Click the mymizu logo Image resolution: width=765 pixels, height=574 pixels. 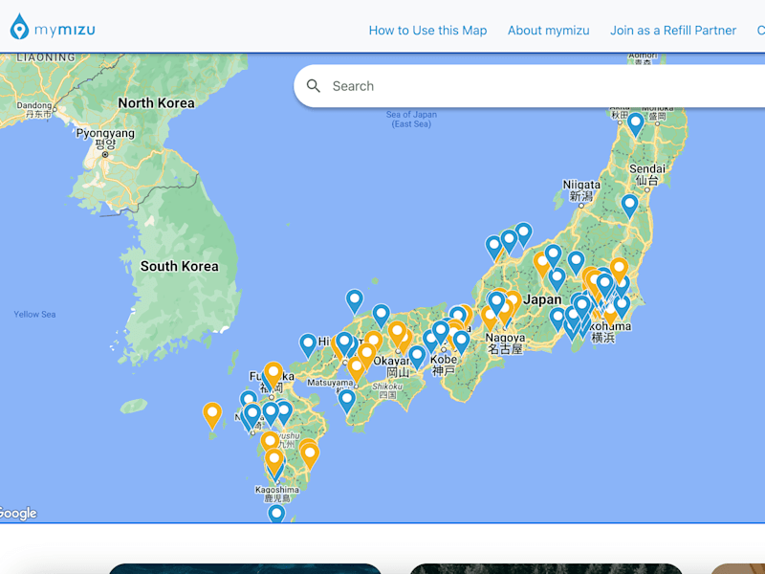[x=53, y=27]
